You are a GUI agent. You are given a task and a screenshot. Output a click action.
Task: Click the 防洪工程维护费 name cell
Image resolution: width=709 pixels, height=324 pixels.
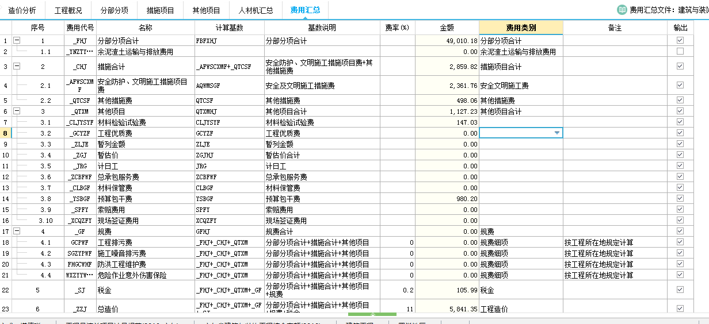point(146,264)
